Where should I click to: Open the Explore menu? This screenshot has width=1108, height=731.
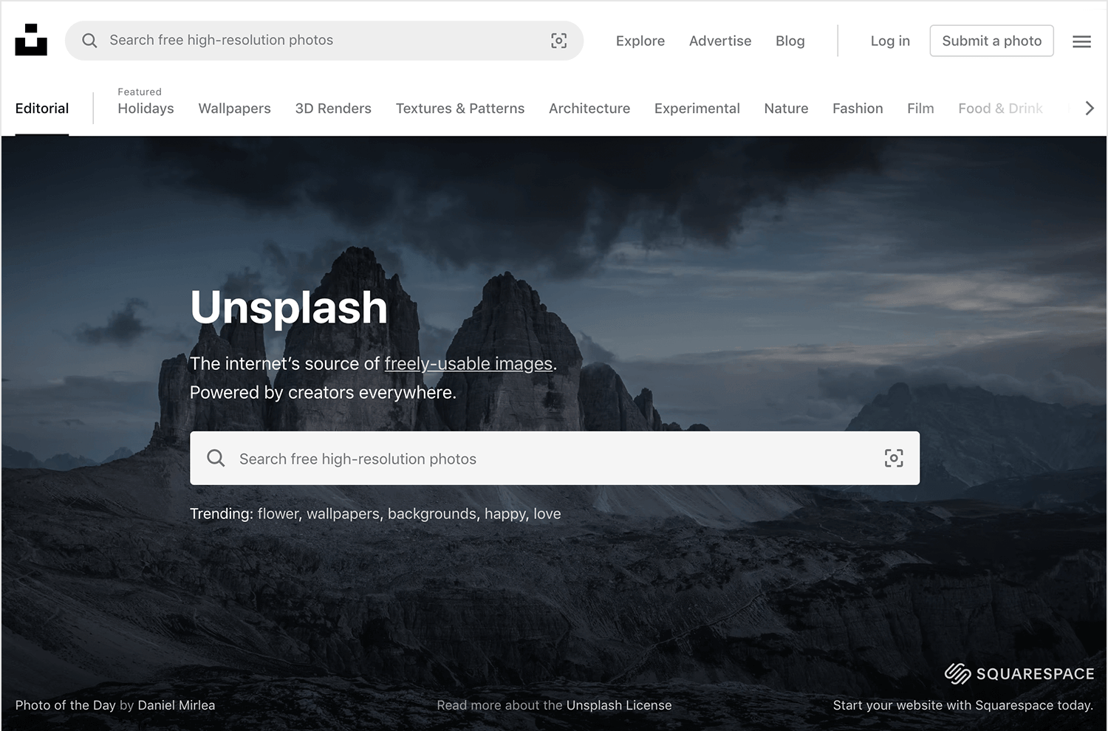pyautogui.click(x=640, y=41)
